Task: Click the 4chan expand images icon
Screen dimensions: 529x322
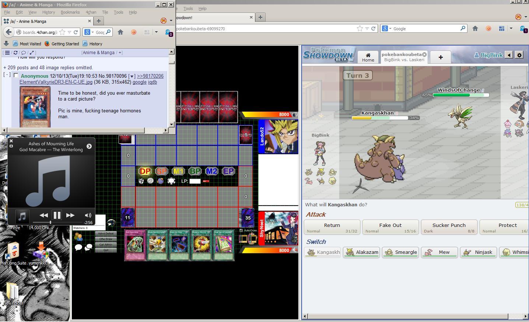Action: tap(32, 53)
